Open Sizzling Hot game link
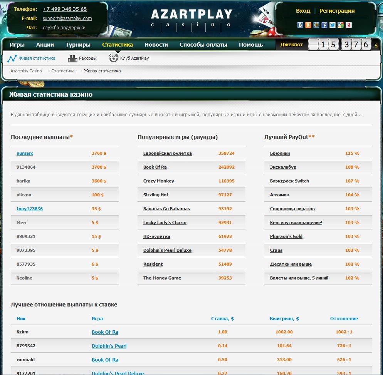 pos(156,195)
